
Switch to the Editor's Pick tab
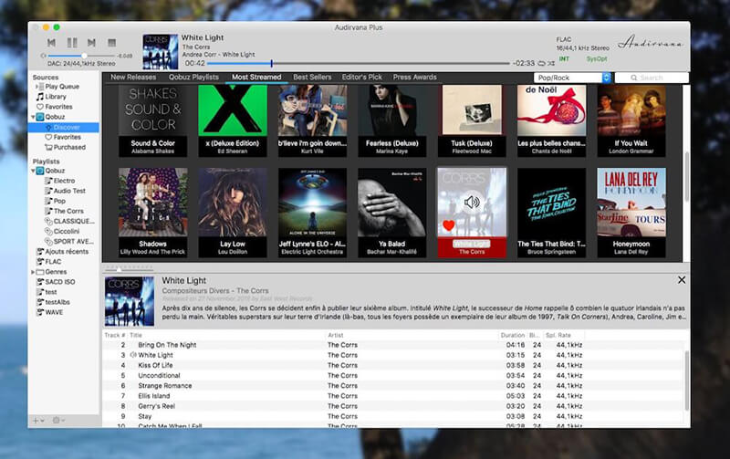(x=361, y=78)
